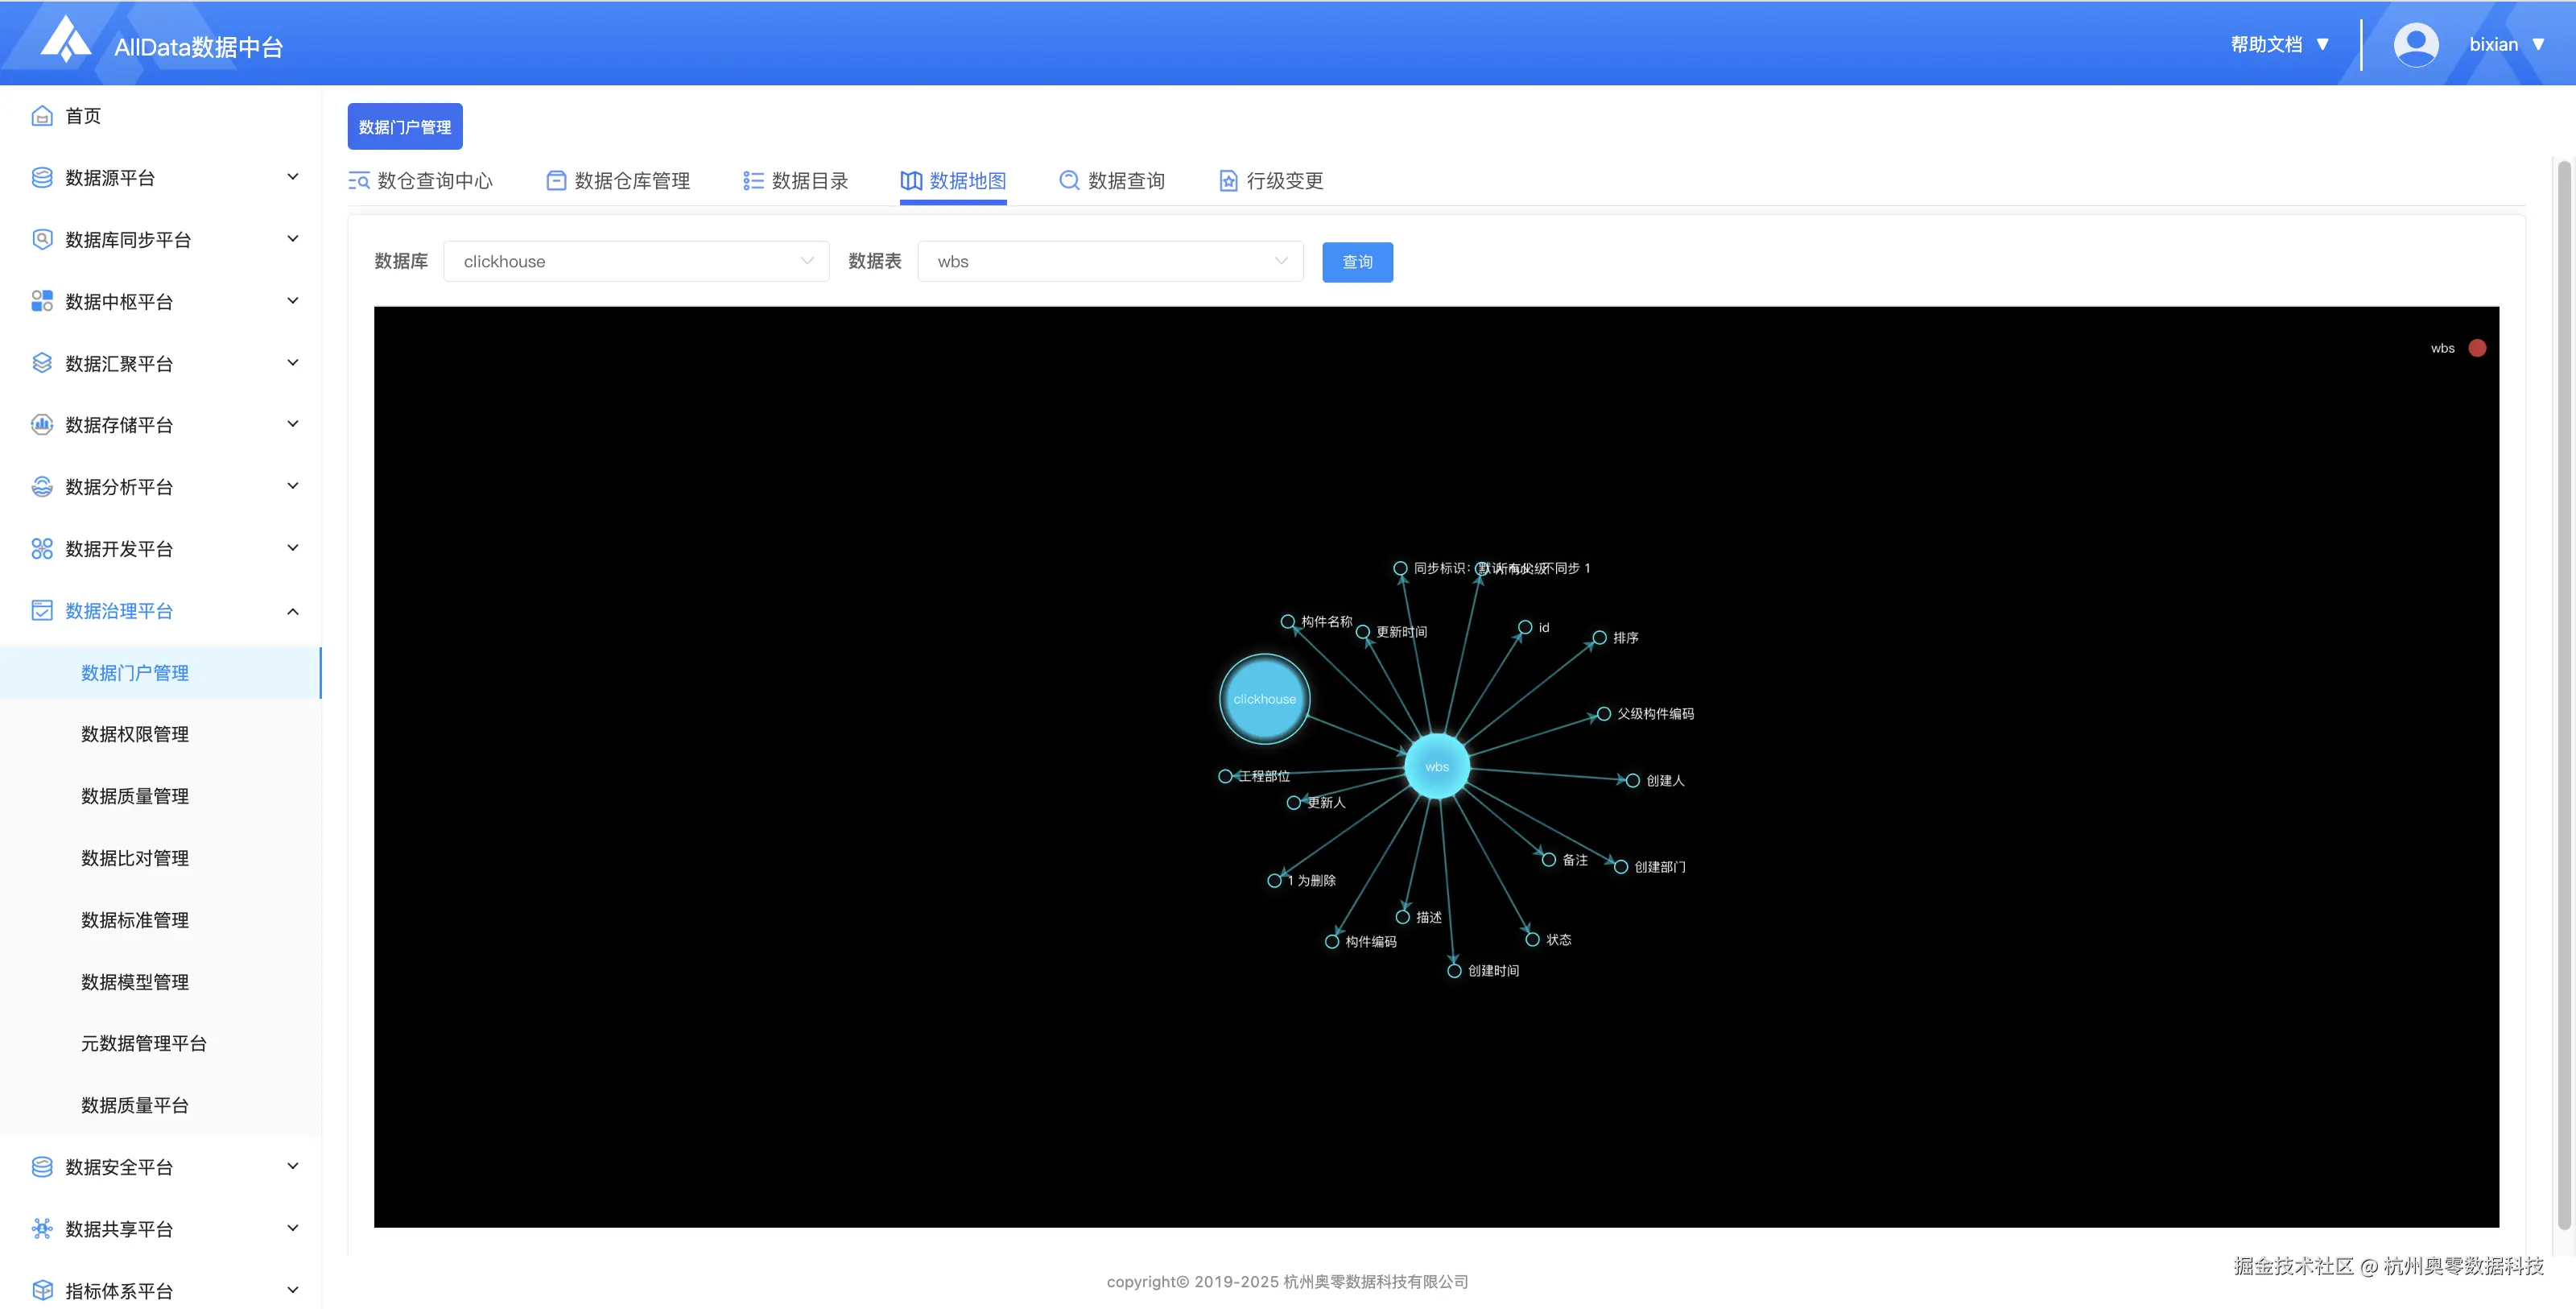Viewport: 2576px width, 1309px height.
Task: Click the 行级变更 document icon
Action: (x=1228, y=181)
